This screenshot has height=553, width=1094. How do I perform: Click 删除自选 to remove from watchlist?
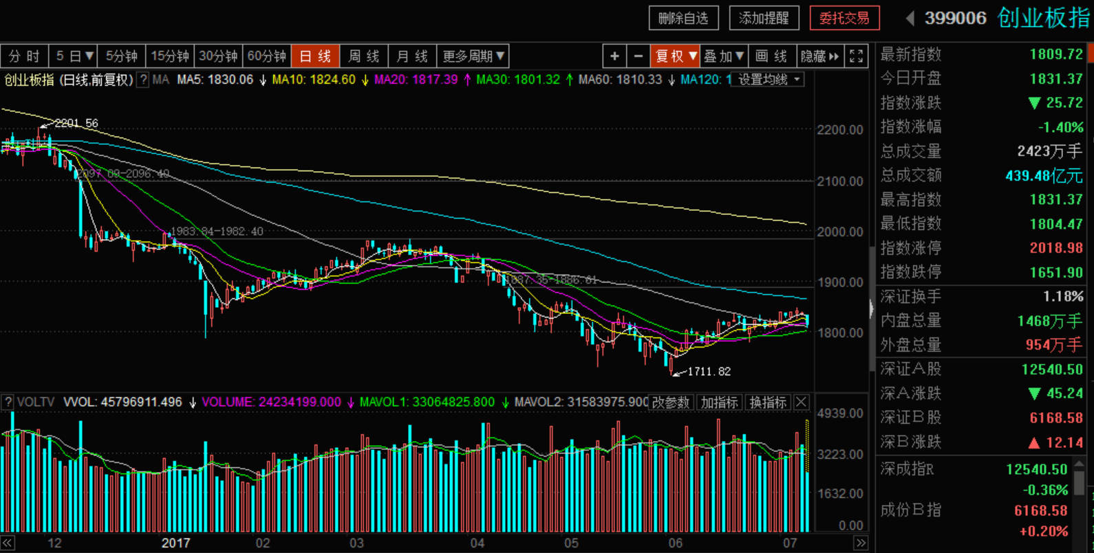683,19
